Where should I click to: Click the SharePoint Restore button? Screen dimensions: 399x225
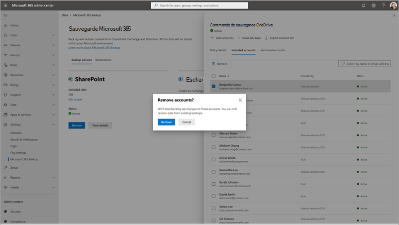[x=77, y=125]
